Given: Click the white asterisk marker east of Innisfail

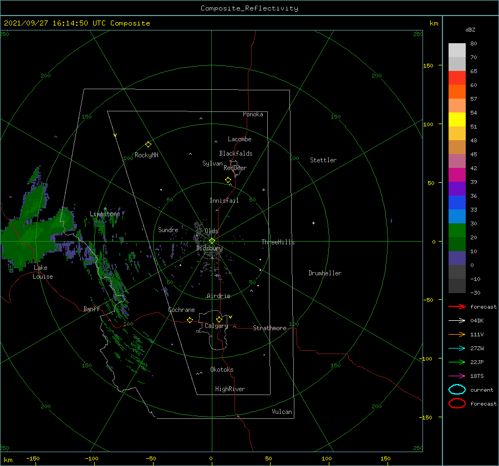Looking at the screenshot, I should [263, 190].
